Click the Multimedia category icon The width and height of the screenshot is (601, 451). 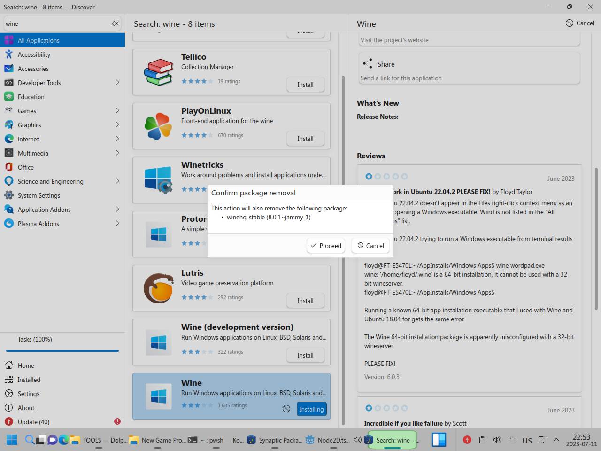click(x=9, y=153)
